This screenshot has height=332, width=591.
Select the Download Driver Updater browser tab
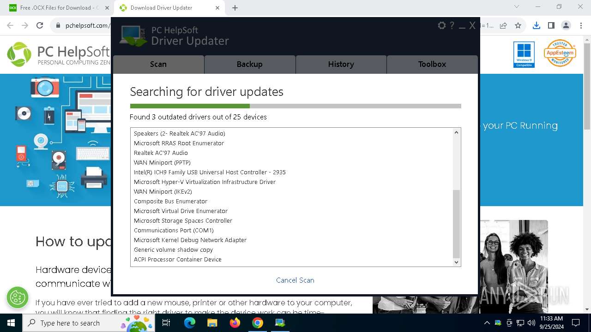tap(169, 8)
